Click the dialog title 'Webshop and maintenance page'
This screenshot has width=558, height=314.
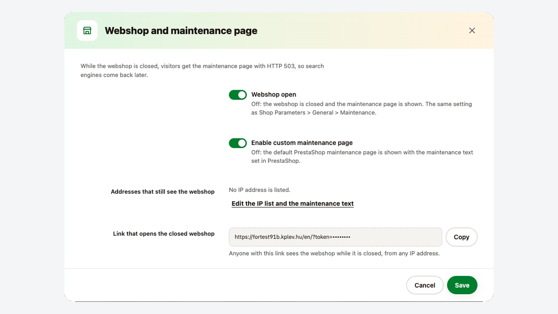tap(181, 30)
